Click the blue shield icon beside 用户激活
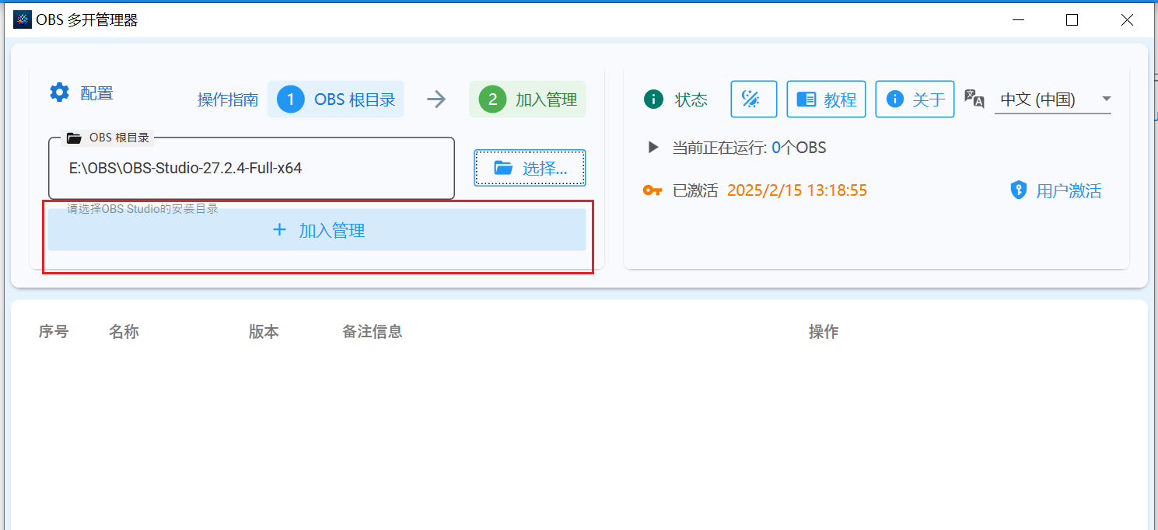The image size is (1158, 530). [1019, 190]
